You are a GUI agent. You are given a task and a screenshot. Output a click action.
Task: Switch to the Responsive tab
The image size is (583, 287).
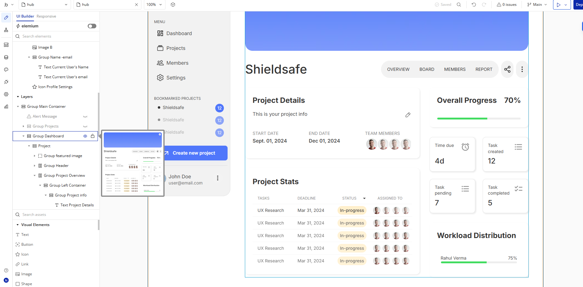coord(46,16)
